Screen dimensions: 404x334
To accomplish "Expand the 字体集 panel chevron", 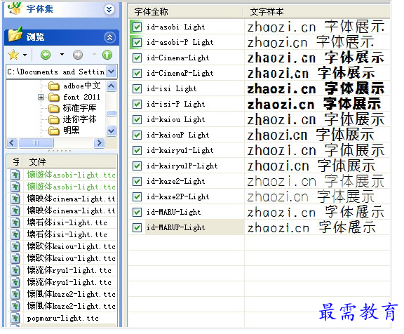I will (109, 10).
